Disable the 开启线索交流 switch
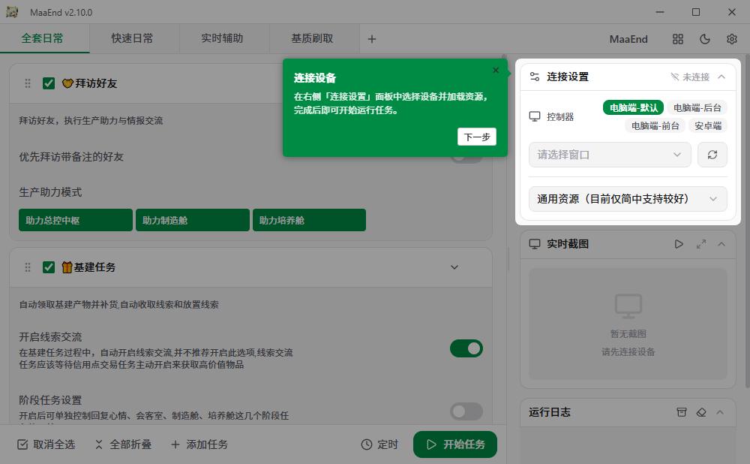The height and width of the screenshot is (464, 750). [466, 348]
